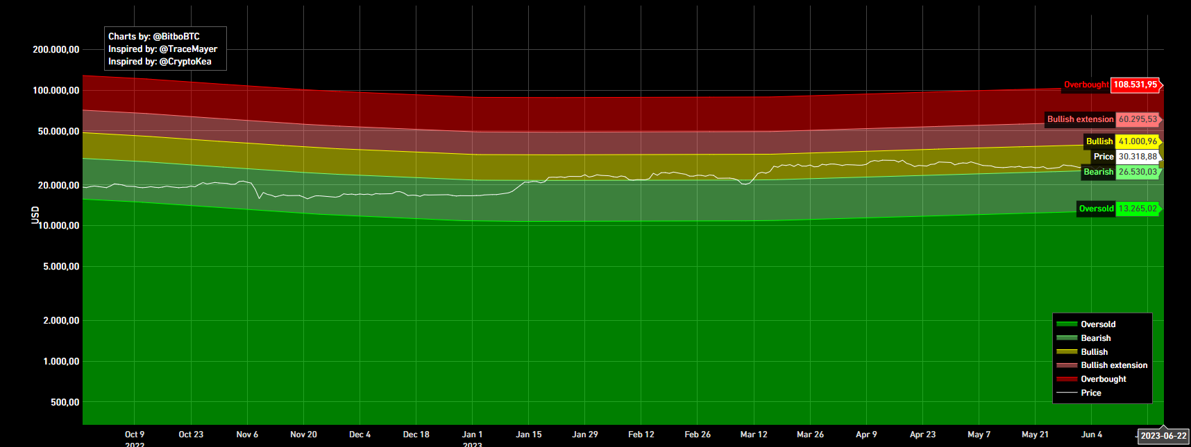Click the 2023-06-22 date hover label

[x=1163, y=436]
